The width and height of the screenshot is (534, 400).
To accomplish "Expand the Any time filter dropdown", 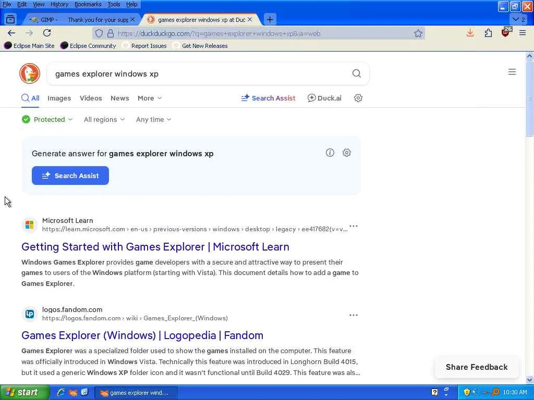I will click(x=154, y=119).
